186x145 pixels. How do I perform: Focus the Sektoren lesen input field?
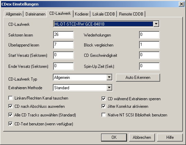pyautogui.click(x=63, y=35)
